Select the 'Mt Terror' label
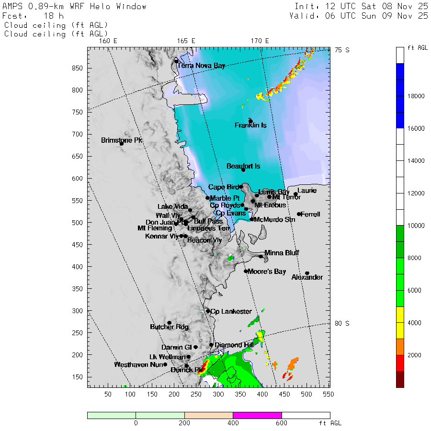 pos(286,197)
